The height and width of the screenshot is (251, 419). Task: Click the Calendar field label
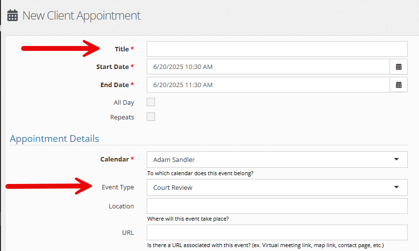click(x=115, y=160)
